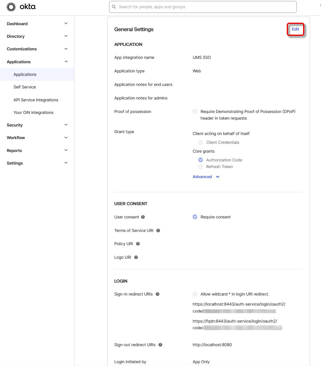The image size is (321, 366).
Task: Enable the DPoP proof of possession checkbox
Action: (195, 111)
